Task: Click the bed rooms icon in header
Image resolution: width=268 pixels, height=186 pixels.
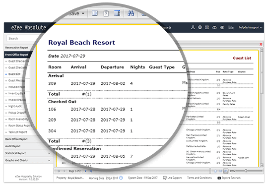Action: click(x=231, y=27)
